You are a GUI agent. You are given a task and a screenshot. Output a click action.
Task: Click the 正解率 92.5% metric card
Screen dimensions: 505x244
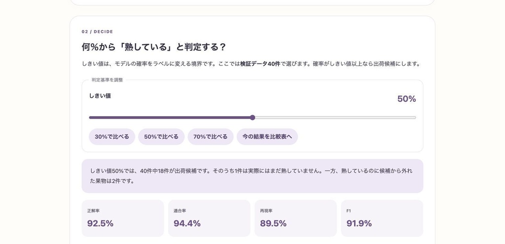tap(123, 218)
